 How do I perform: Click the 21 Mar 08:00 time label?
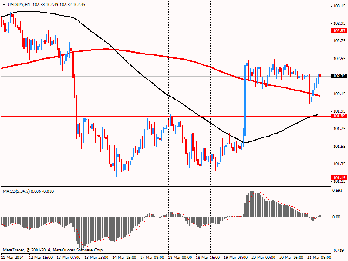319,258
